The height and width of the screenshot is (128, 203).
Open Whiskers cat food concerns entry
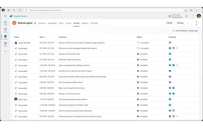[69, 94]
